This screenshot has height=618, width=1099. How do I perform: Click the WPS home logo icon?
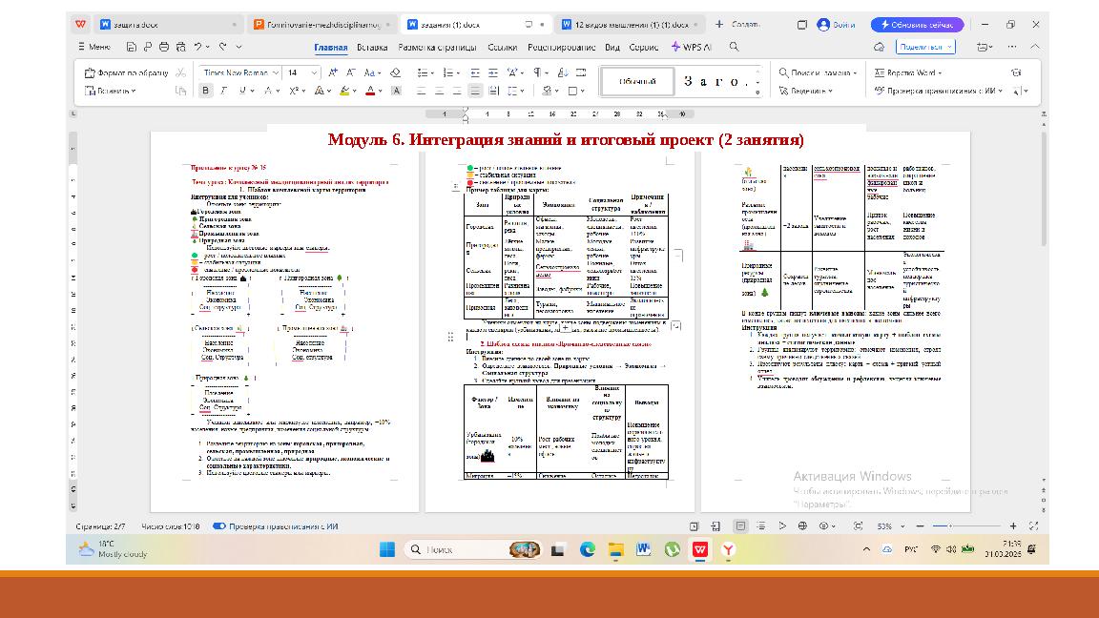click(80, 25)
